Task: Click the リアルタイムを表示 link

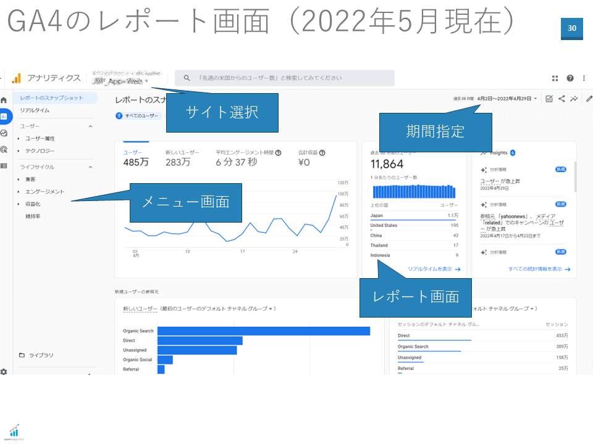Action: click(x=434, y=269)
